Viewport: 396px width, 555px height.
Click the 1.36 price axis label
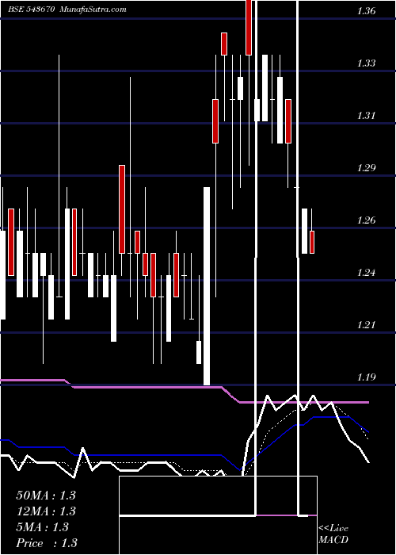[x=366, y=11]
